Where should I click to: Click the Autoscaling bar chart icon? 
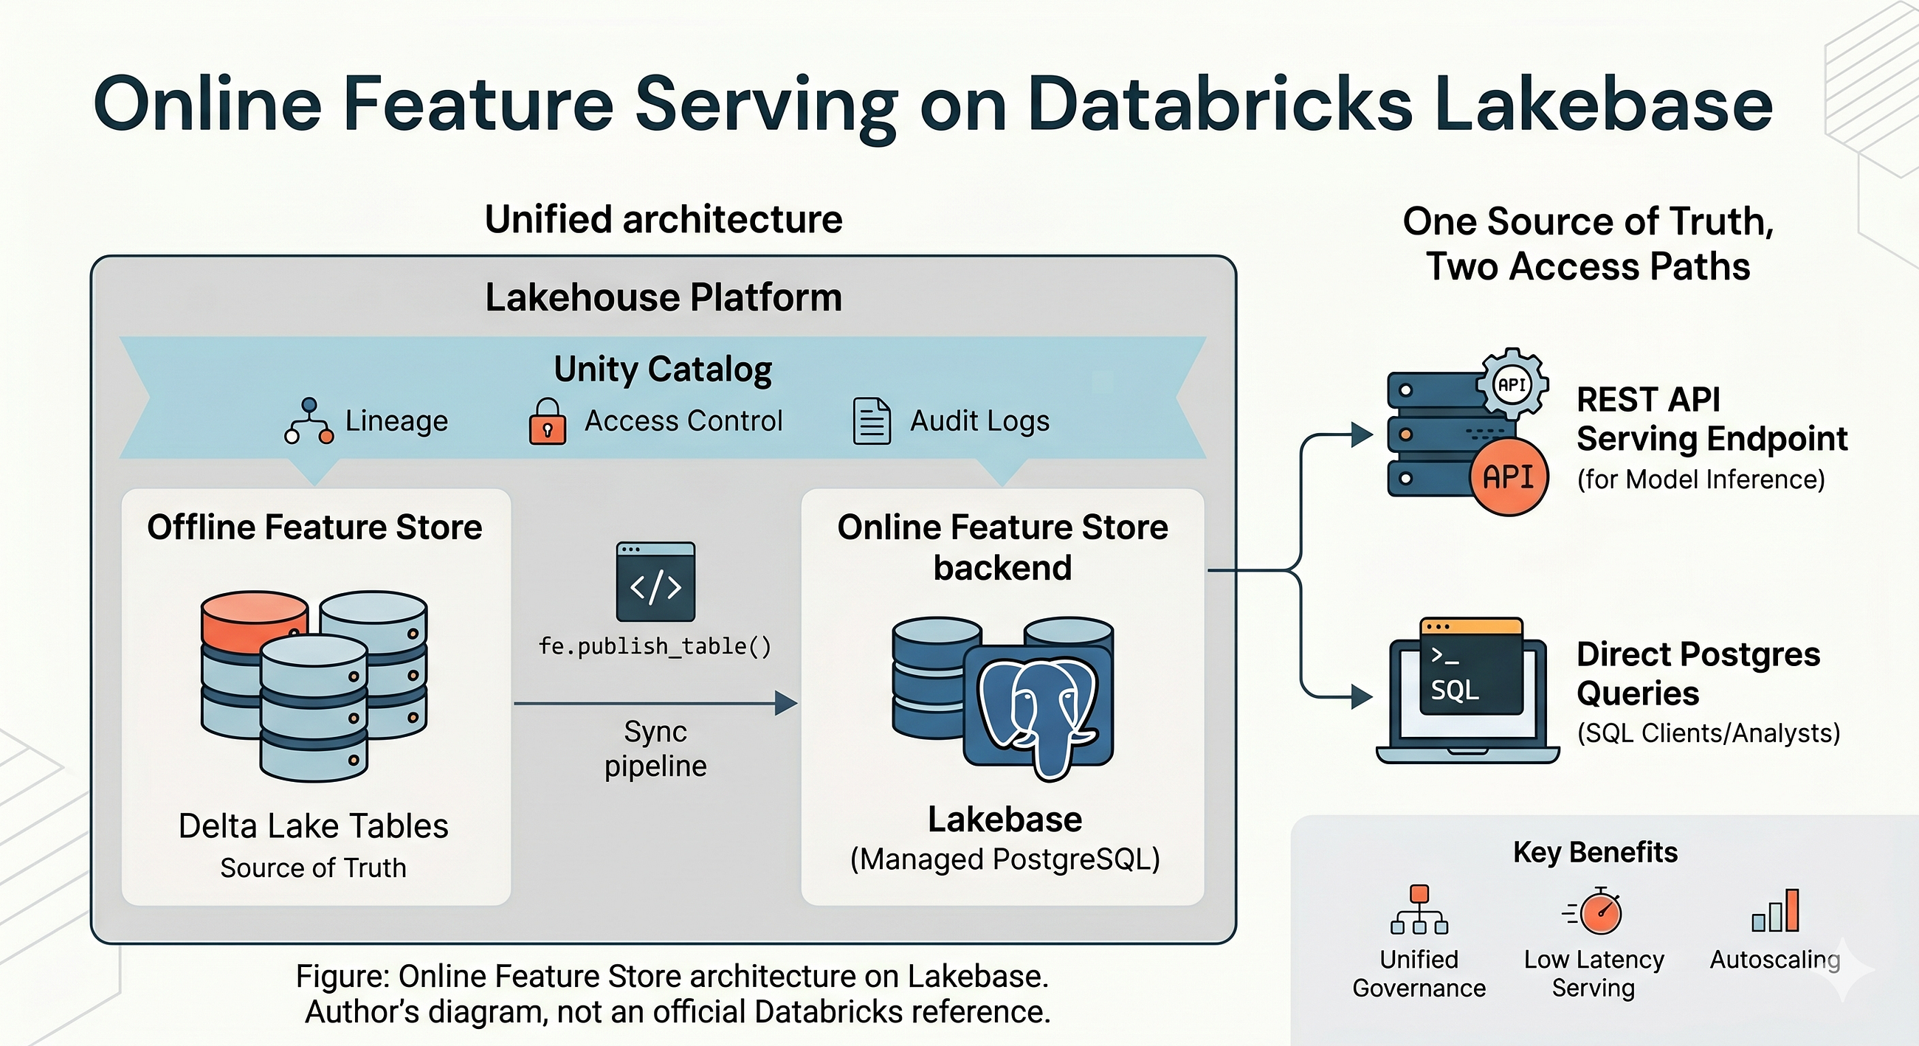(1775, 910)
